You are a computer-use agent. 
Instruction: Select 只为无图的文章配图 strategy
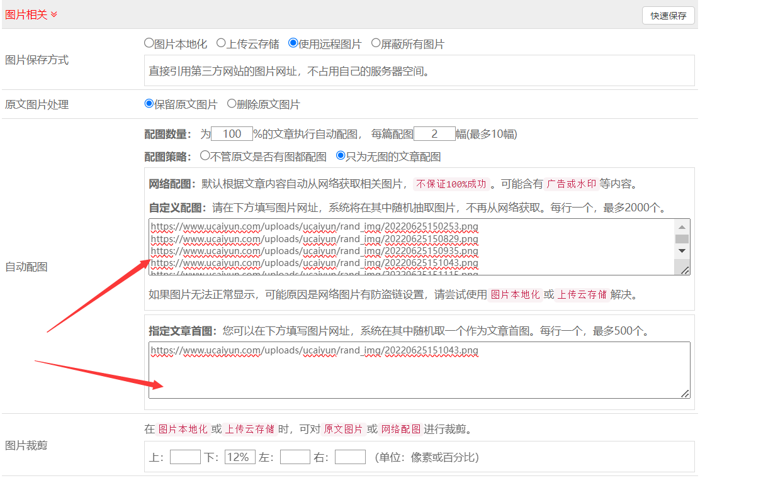(x=341, y=155)
